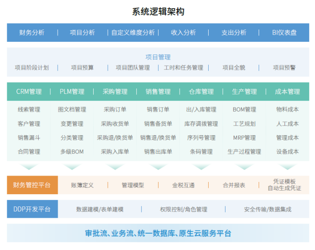Image resolution: width=315 pixels, height=250 pixels.
Task: Select 项目分析 in the analysis bar
Action: [82, 33]
